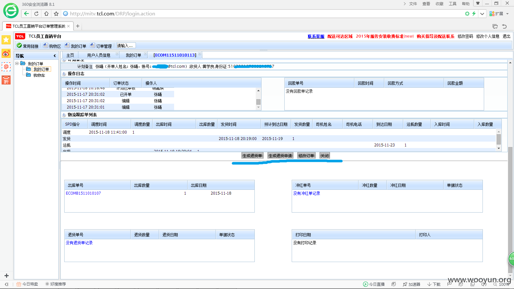
Task: Select the [ECOM11511010113] tab
Action: point(175,55)
